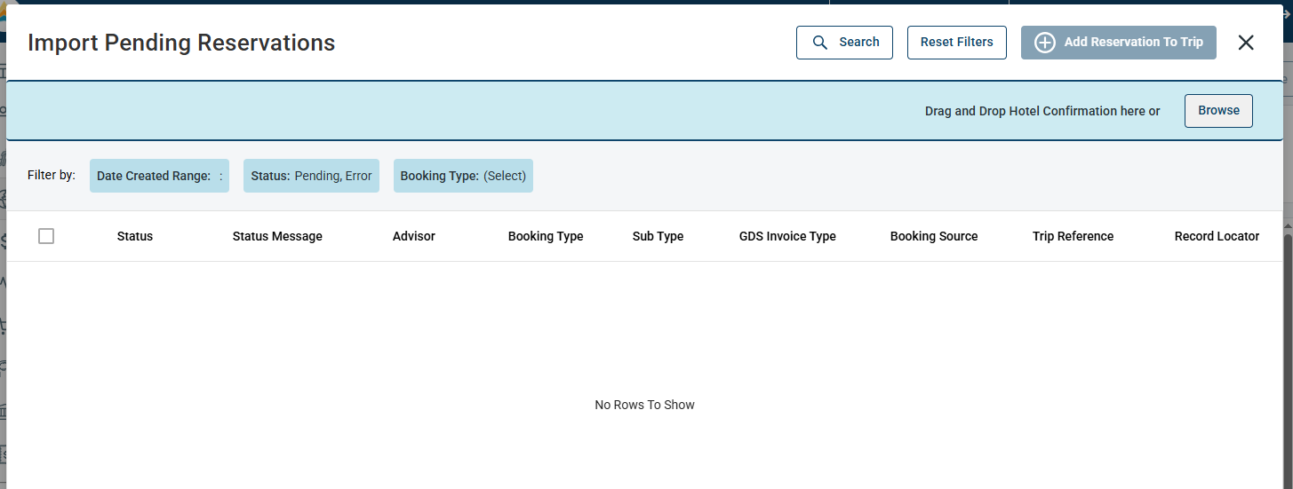This screenshot has width=1293, height=489.
Task: Click the Record Locator column header
Action: (1217, 236)
